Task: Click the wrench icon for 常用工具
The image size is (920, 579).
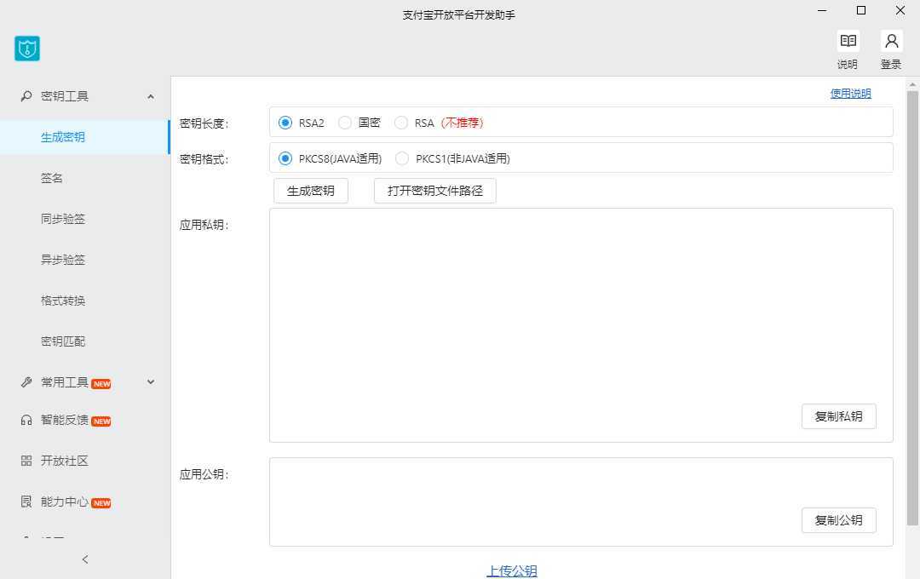Action: tap(25, 382)
